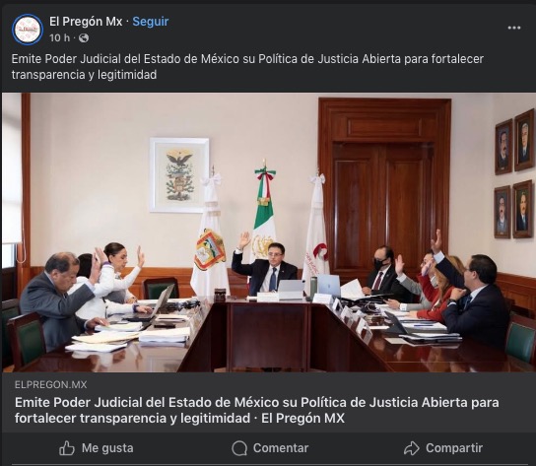Click the Mexican flag in photo
This screenshot has width=536, height=466.
tap(264, 212)
